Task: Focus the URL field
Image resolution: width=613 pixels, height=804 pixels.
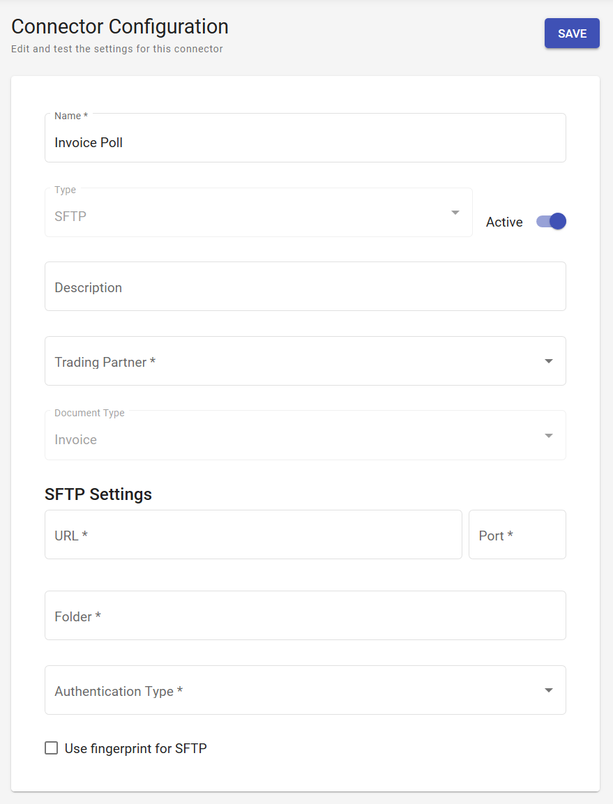Action: tap(253, 535)
